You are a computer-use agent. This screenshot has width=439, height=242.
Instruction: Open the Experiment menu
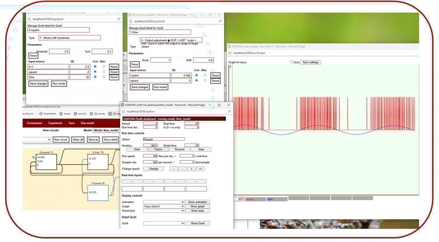pyautogui.click(x=55, y=123)
